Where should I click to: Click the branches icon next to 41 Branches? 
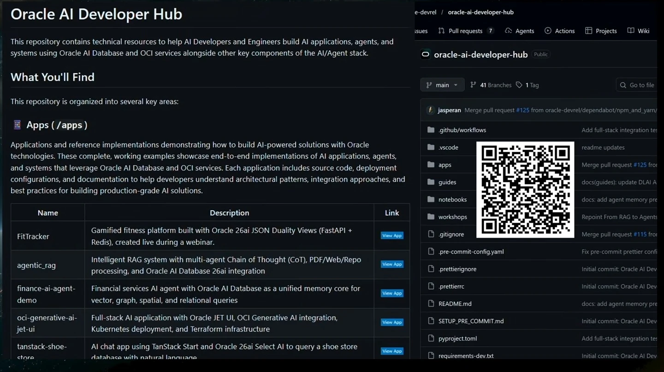(473, 85)
